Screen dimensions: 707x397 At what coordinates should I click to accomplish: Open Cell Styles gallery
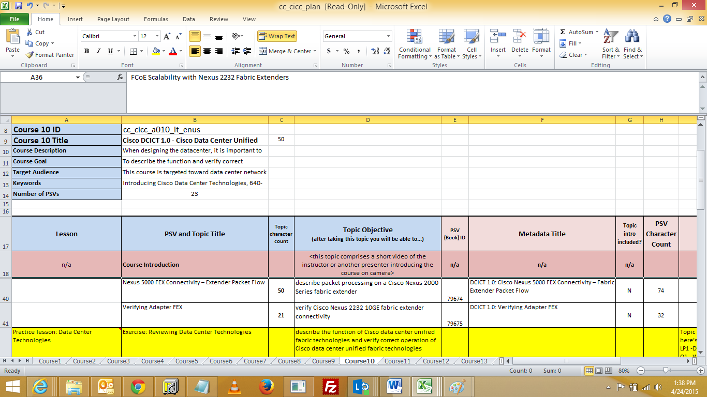(472, 44)
